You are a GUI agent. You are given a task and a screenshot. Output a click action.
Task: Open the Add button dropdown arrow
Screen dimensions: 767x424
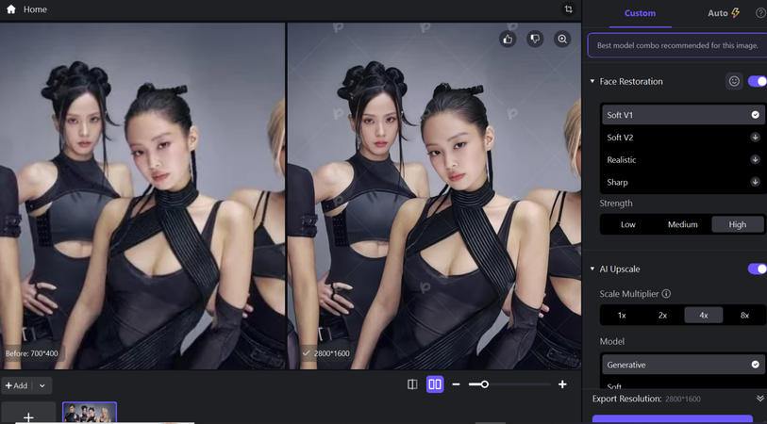point(42,385)
